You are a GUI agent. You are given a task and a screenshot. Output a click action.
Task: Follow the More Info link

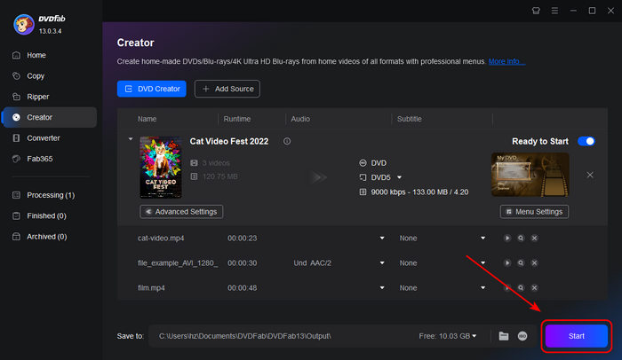coord(506,61)
